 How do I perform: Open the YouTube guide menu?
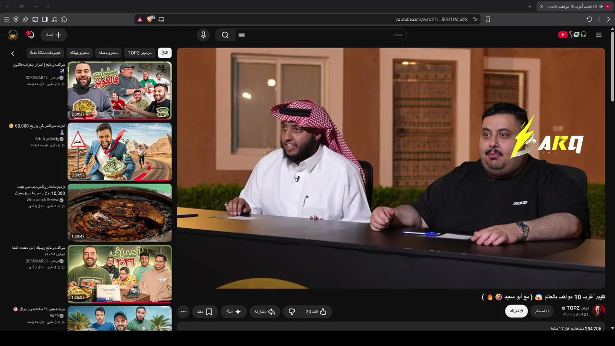pos(599,35)
